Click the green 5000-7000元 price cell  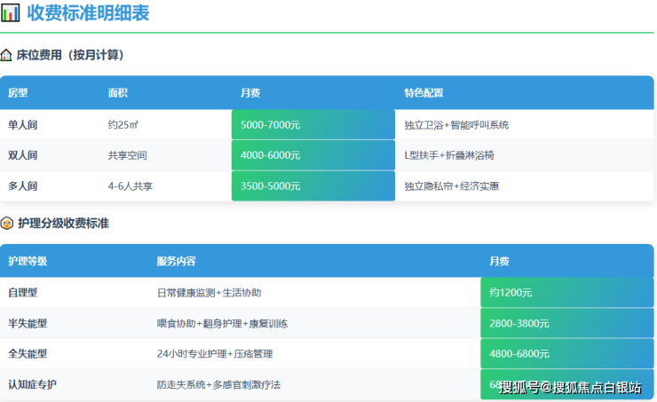pos(313,125)
